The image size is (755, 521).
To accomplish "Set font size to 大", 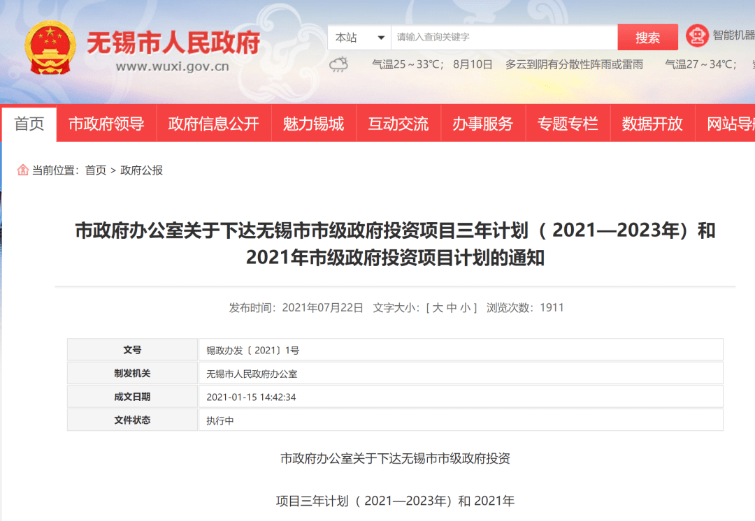I will (437, 307).
